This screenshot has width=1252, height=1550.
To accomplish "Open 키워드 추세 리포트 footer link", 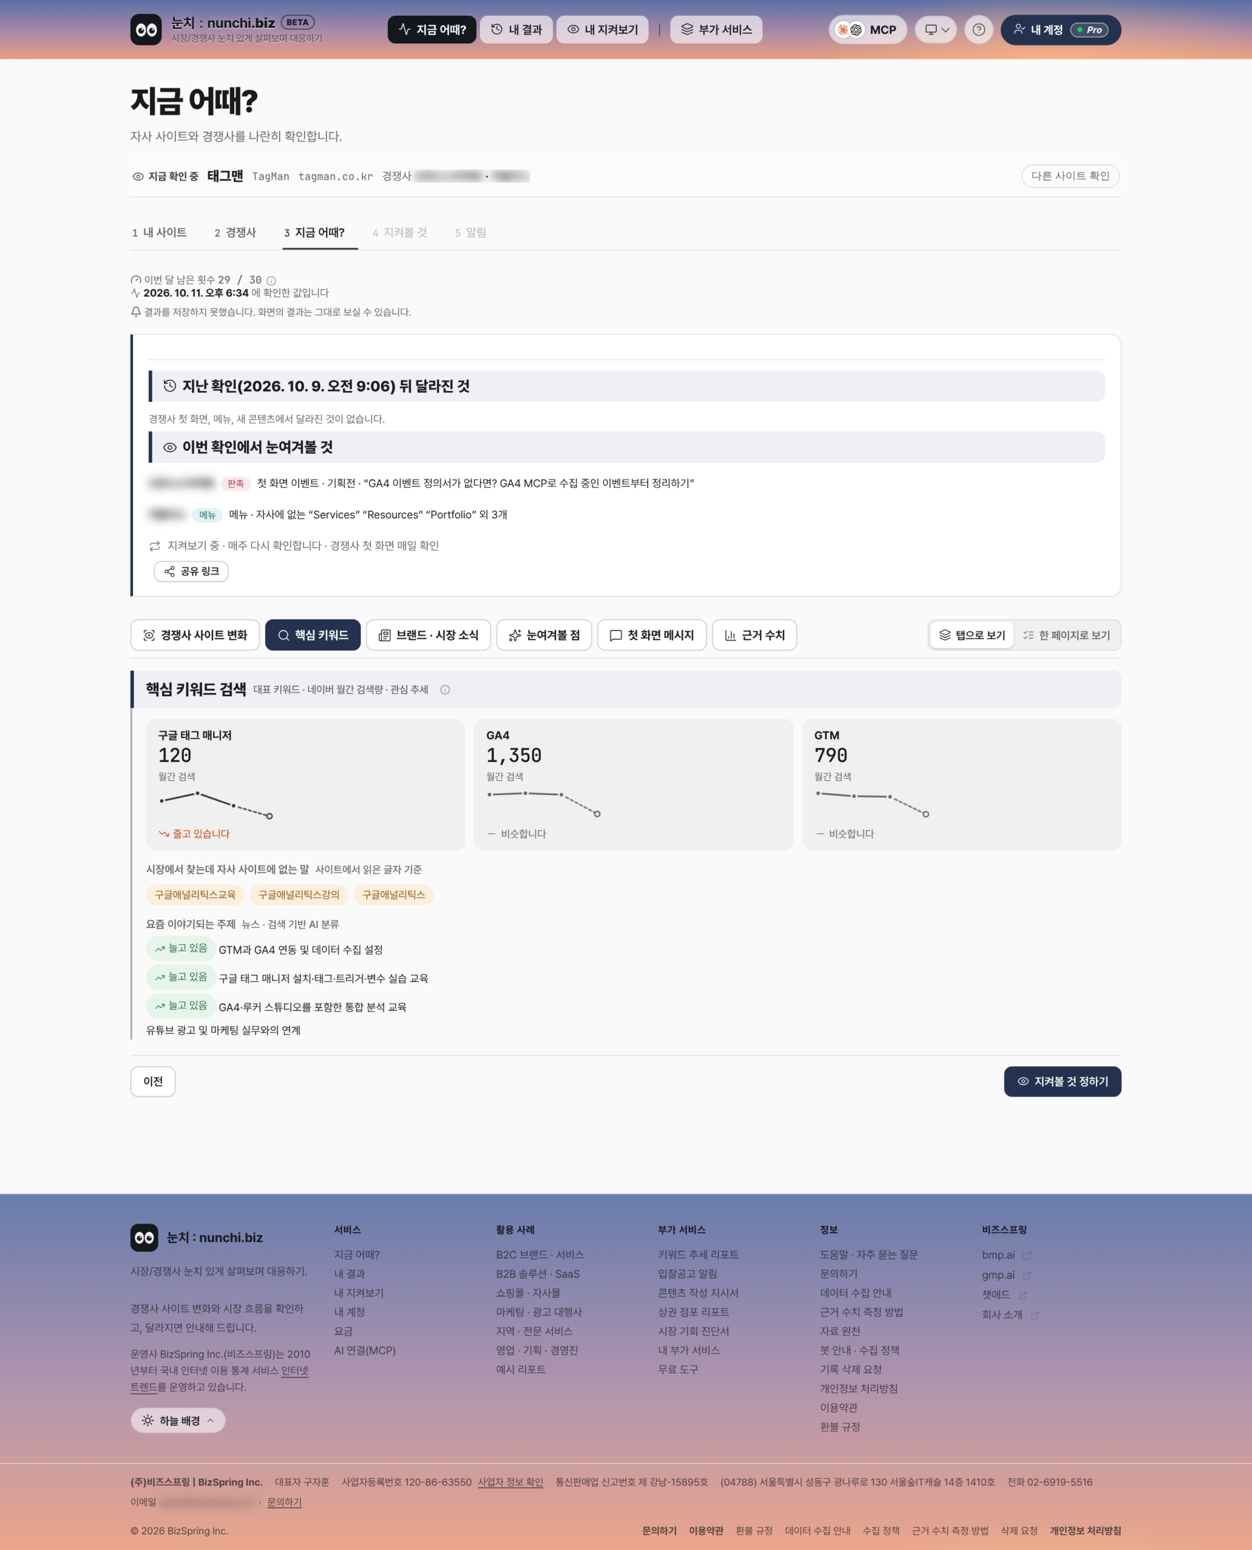I will click(x=697, y=1254).
